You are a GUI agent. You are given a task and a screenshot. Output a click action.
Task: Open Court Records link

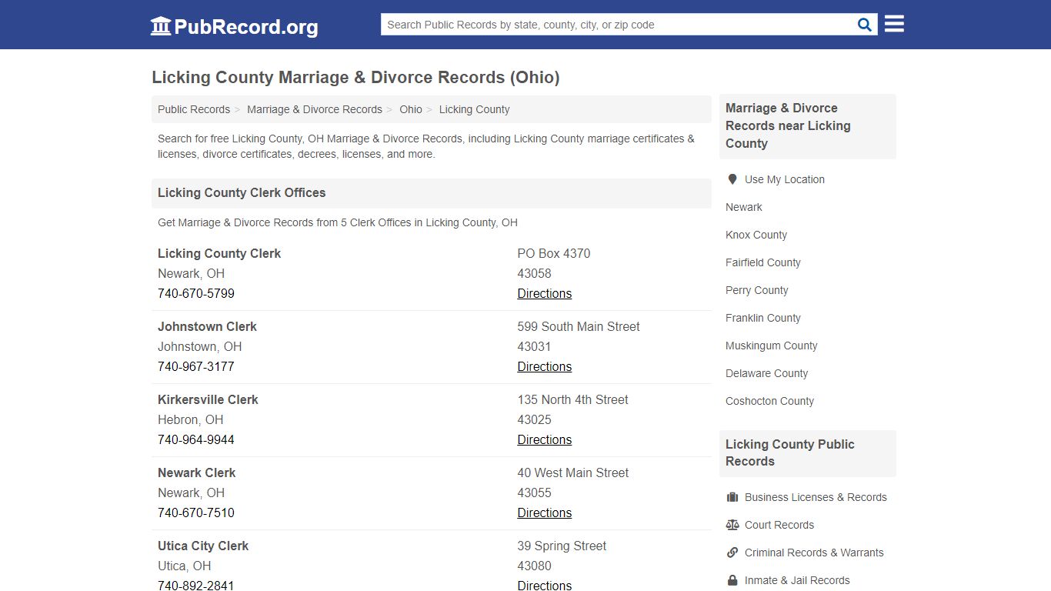click(779, 525)
